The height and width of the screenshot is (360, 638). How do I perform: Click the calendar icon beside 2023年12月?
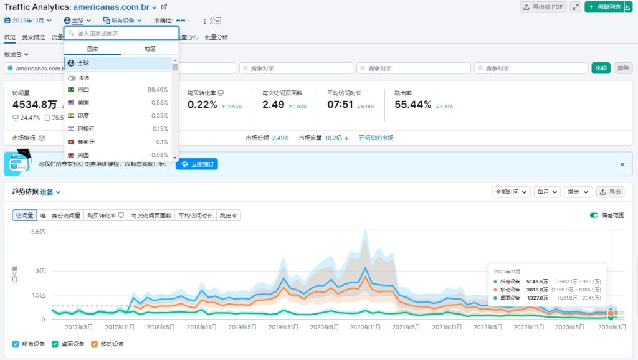(x=7, y=21)
